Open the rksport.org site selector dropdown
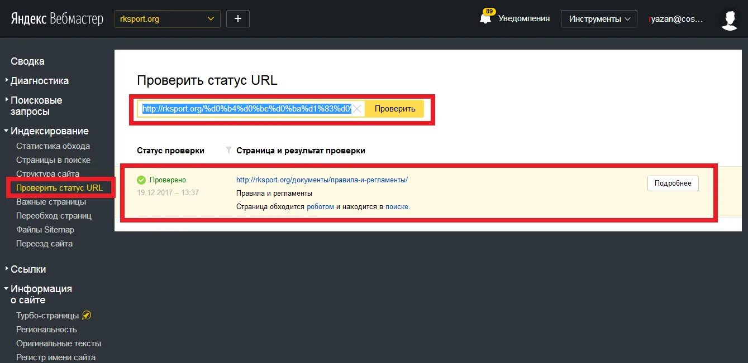This screenshot has height=363, width=748. coord(166,18)
